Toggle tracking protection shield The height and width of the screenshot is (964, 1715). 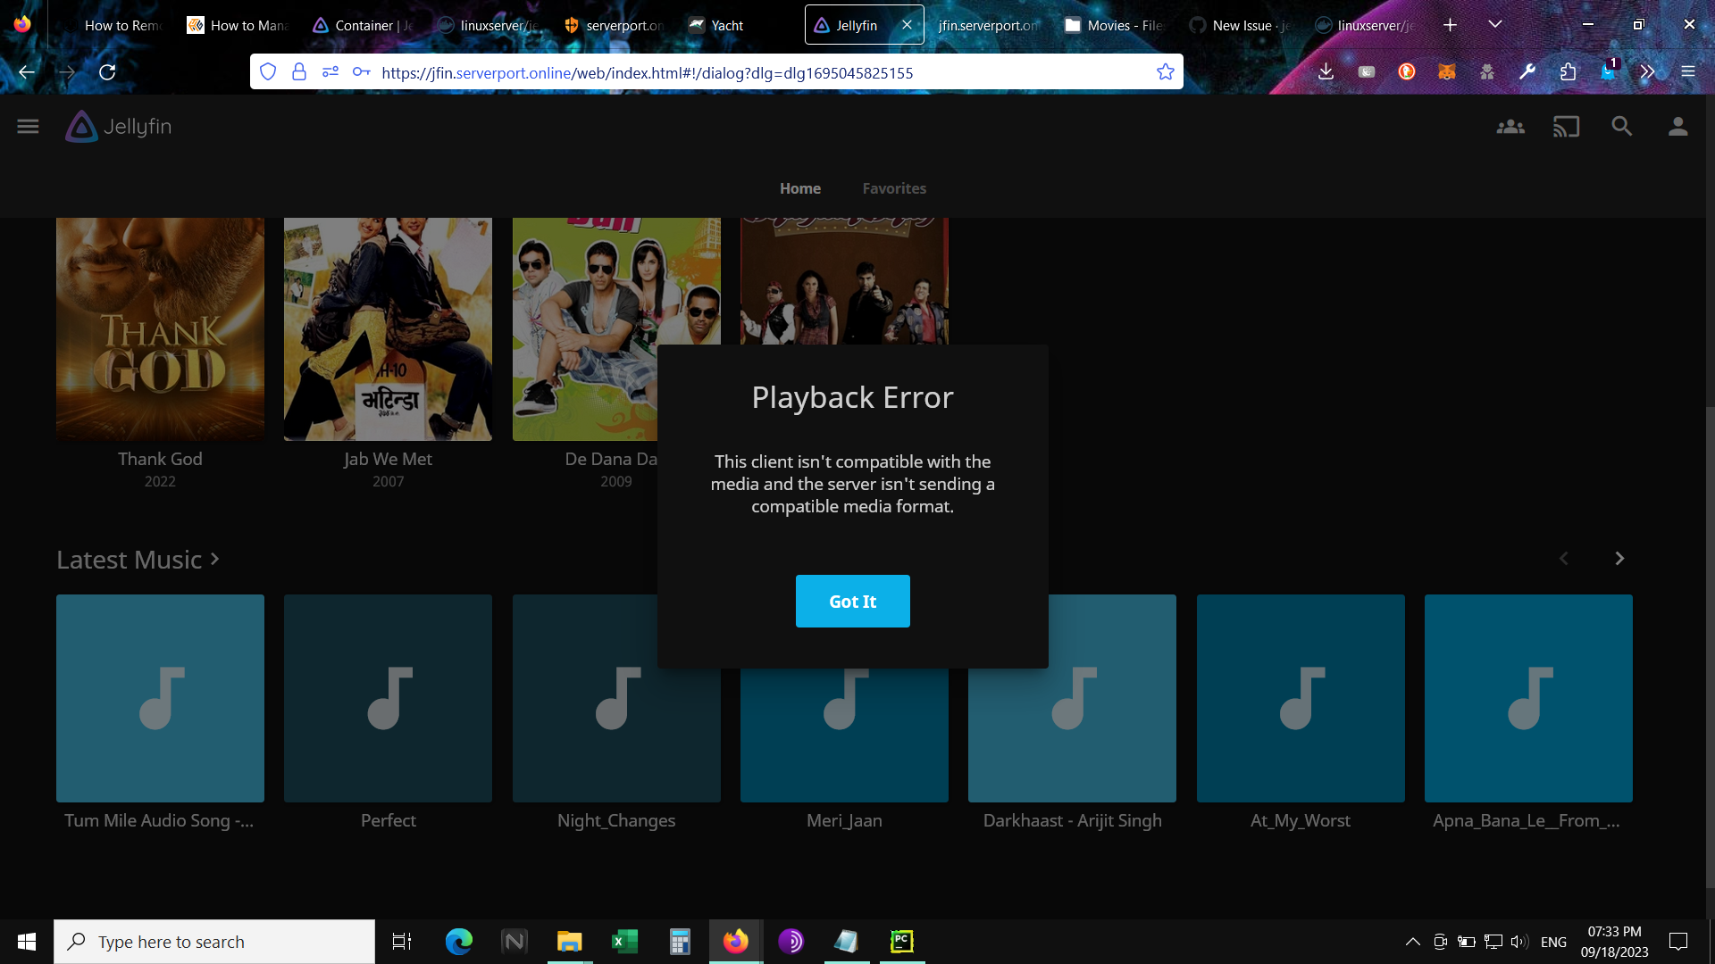click(268, 72)
